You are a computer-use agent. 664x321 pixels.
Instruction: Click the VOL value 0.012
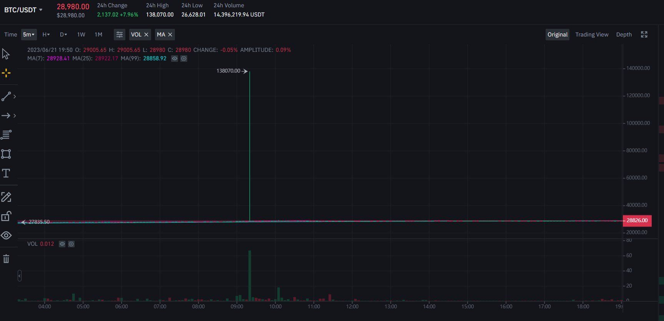(x=47, y=244)
